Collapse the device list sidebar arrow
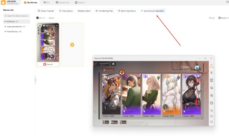This screenshot has width=229, height=136. (x=35, y=80)
